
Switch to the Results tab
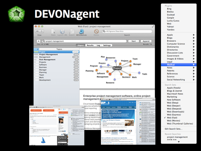[x=90, y=45]
